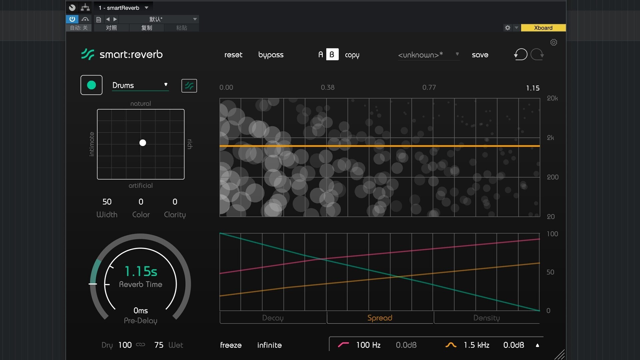Click the window resize grip
Image resolution: width=640 pixels, height=360 pixels.
(x=560, y=355)
